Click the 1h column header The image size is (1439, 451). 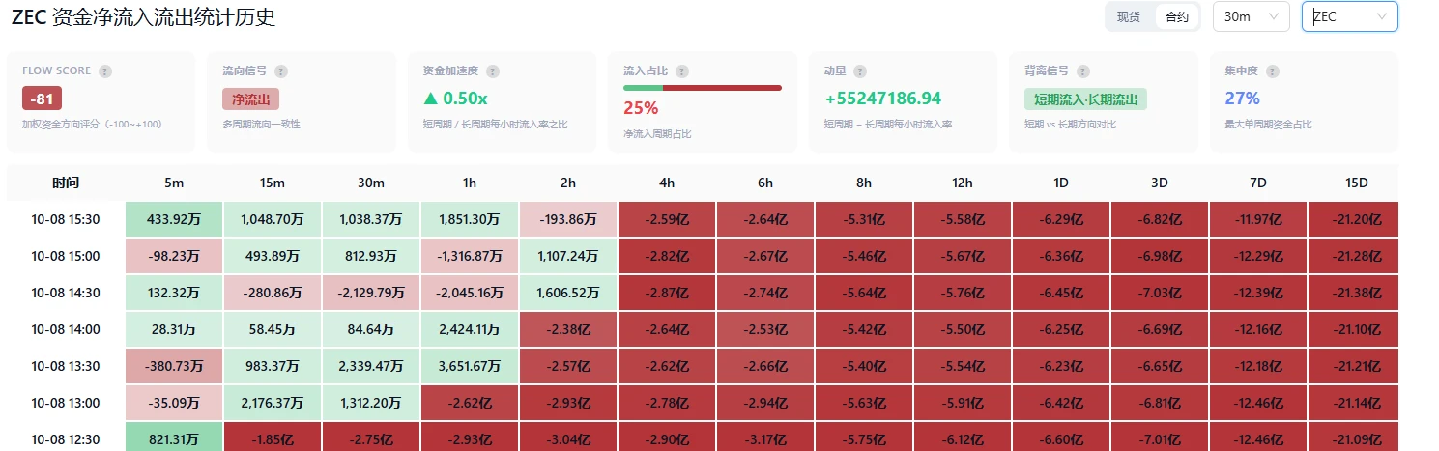470,183
